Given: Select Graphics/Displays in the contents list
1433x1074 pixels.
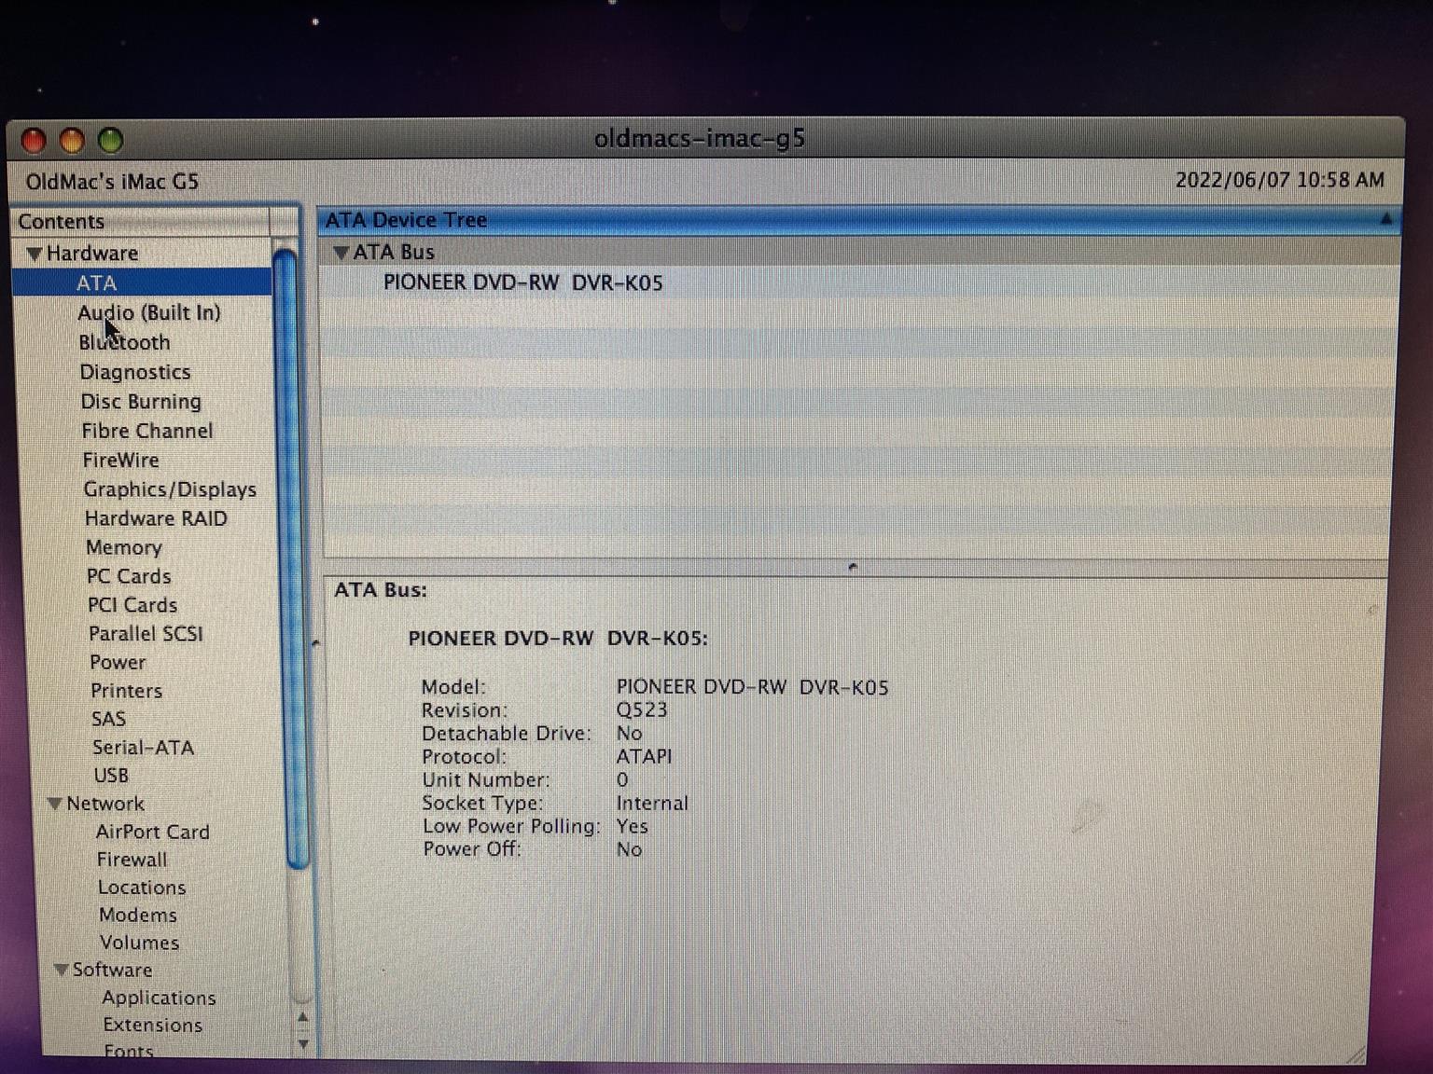Looking at the screenshot, I should tap(169, 489).
